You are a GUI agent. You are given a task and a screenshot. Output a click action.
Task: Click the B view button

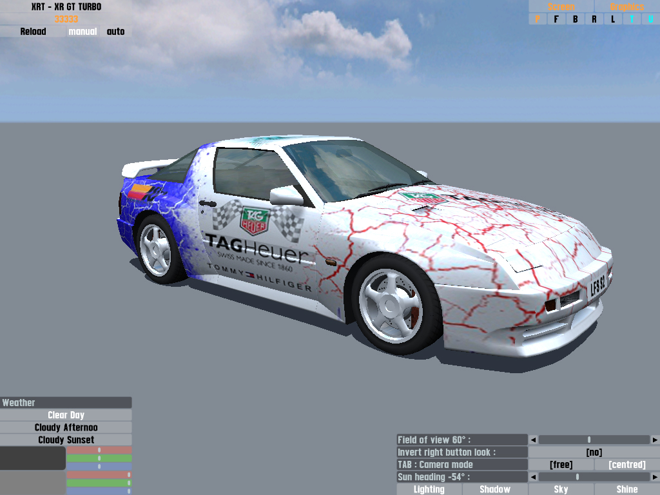click(576, 19)
